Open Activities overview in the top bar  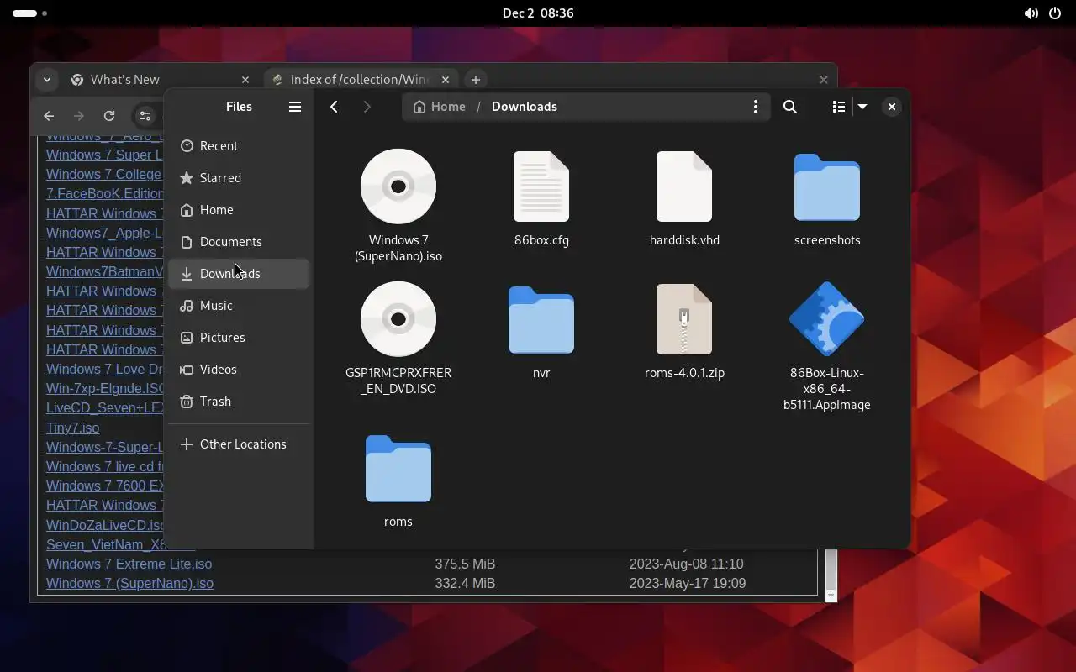30,13
